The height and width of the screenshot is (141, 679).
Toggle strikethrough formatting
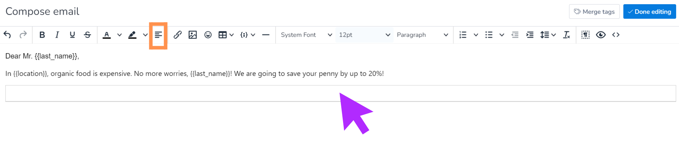pyautogui.click(x=87, y=35)
